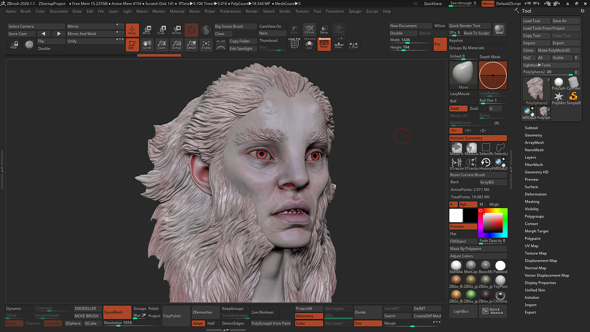Activate the Scale gyro tool
This screenshot has height=332, width=590.
(162, 30)
